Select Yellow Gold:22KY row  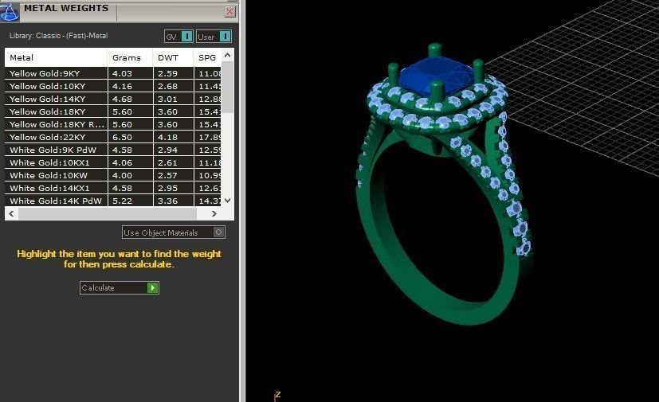113,137
